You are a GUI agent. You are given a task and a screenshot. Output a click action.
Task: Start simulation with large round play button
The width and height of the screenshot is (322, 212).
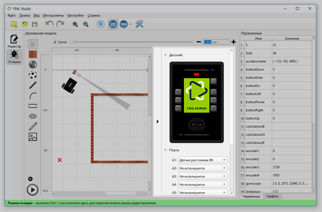33,190
